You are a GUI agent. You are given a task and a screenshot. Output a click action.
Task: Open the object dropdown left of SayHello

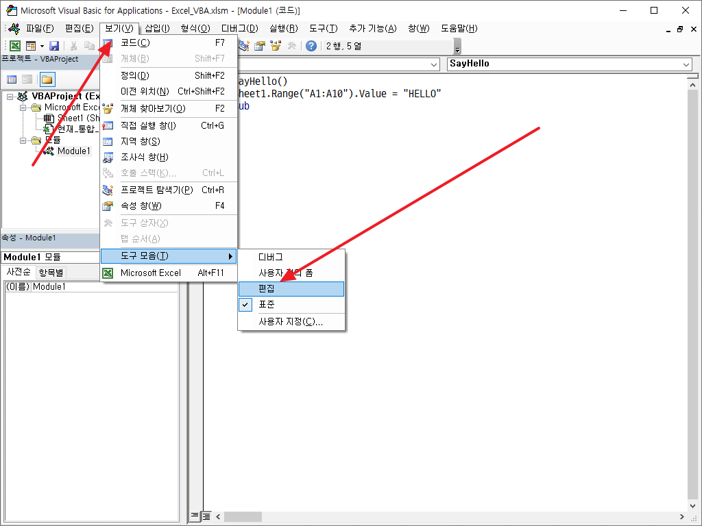pyautogui.click(x=434, y=64)
